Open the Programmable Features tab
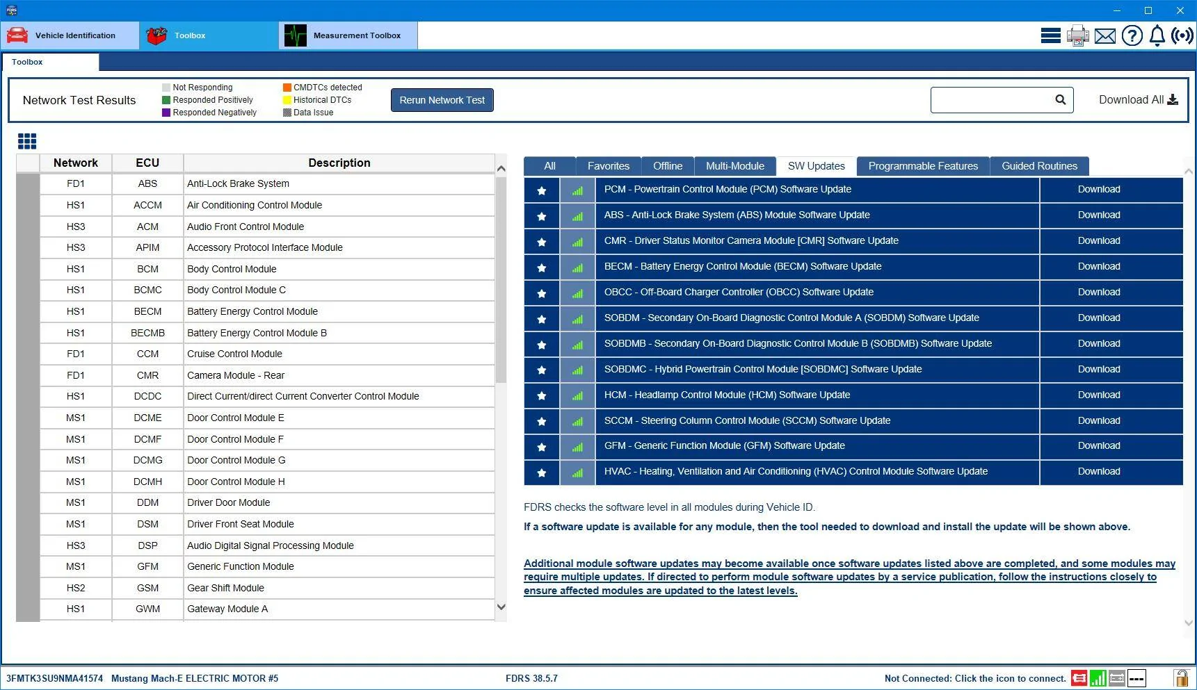1197x690 pixels. [923, 166]
